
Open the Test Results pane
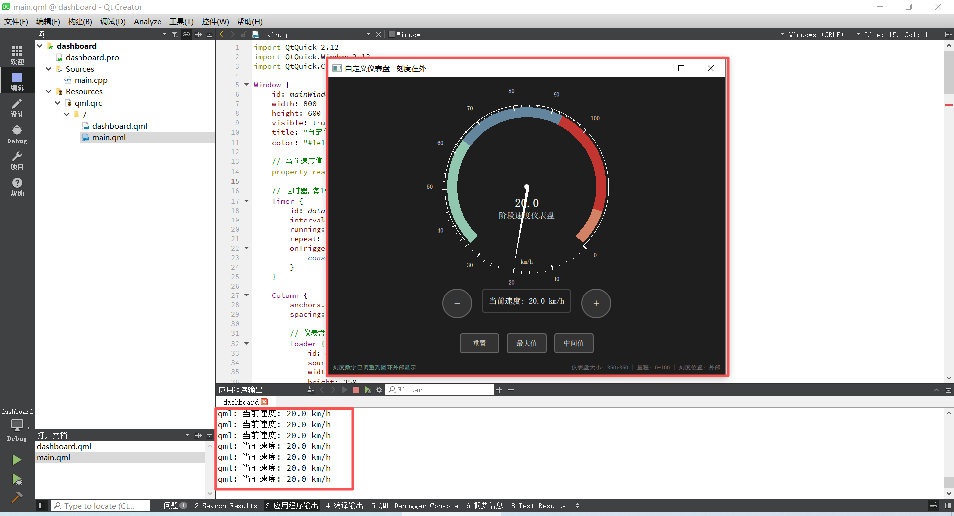(538, 505)
